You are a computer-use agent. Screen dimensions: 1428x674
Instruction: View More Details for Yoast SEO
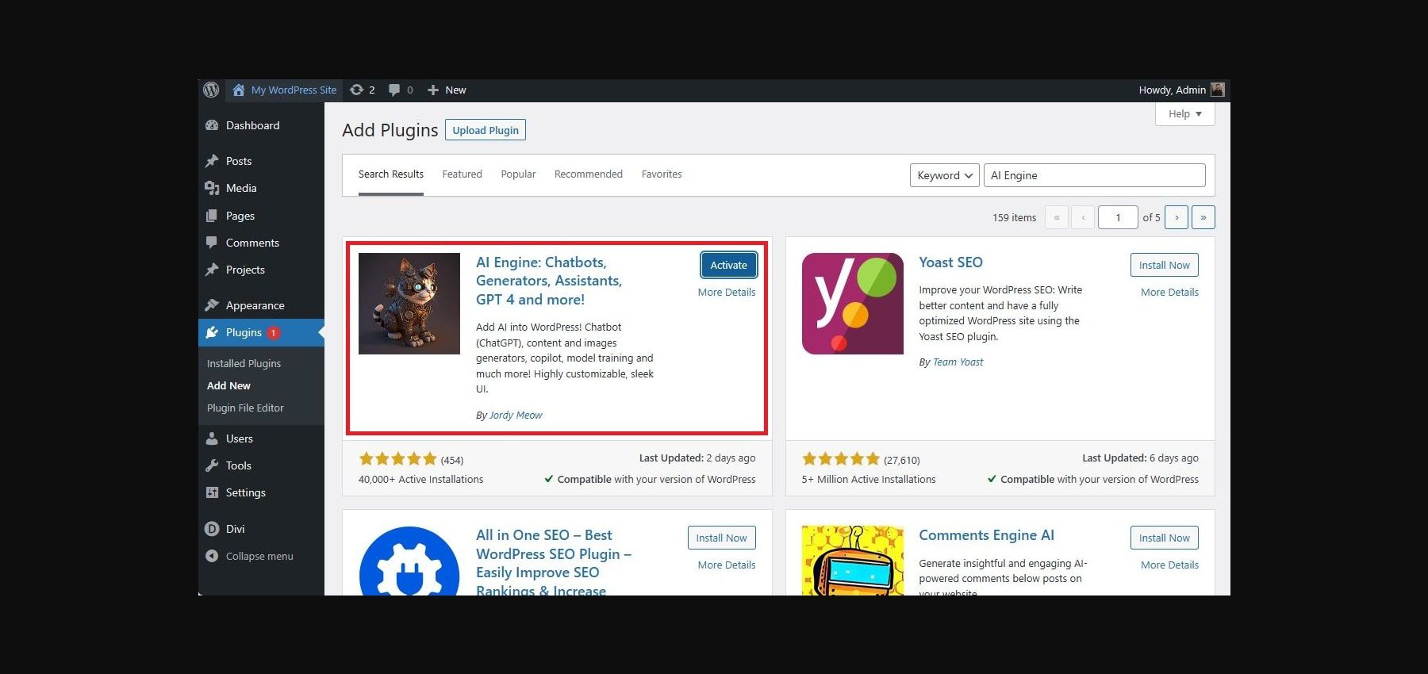(x=1169, y=292)
